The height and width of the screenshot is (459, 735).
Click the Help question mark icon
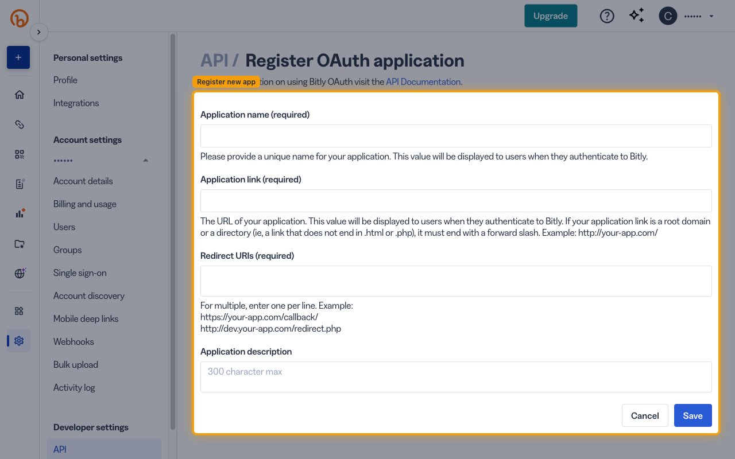(x=607, y=16)
